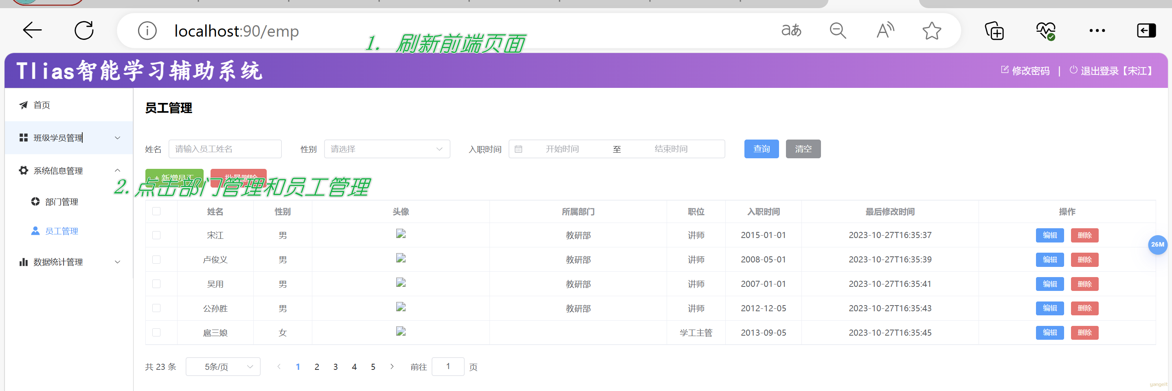Image resolution: width=1172 pixels, height=391 pixels.
Task: Select the 系统信息管理 menu label
Action: pyautogui.click(x=58, y=171)
